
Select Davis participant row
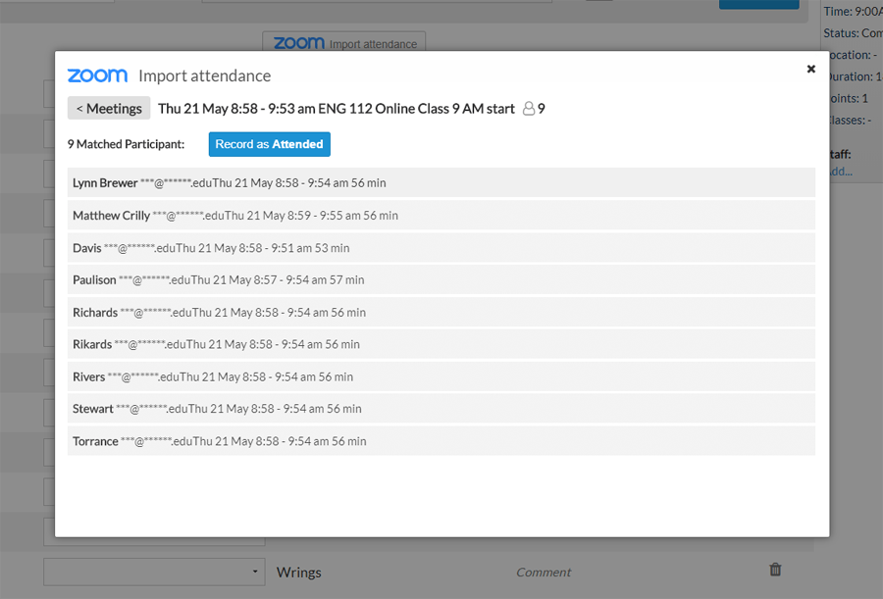point(441,248)
